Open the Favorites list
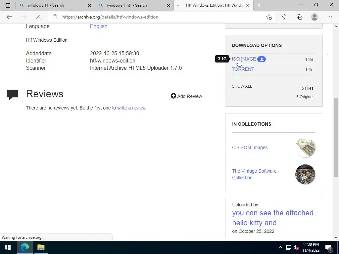This screenshot has width=339, height=254. point(284,17)
